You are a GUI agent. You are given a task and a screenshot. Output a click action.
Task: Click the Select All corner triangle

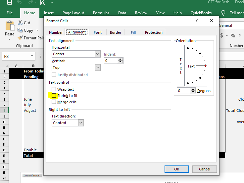7,66
